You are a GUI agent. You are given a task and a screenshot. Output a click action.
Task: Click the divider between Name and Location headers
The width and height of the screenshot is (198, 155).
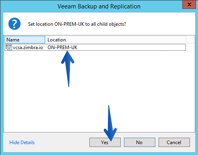[45, 40]
